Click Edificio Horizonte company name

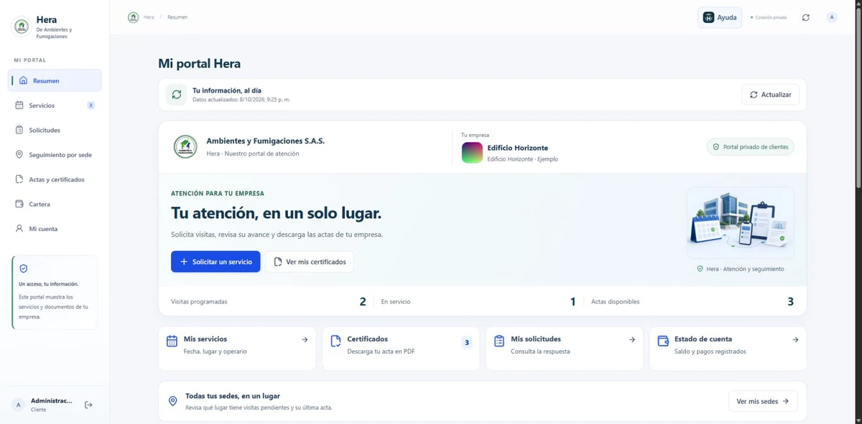tap(518, 148)
